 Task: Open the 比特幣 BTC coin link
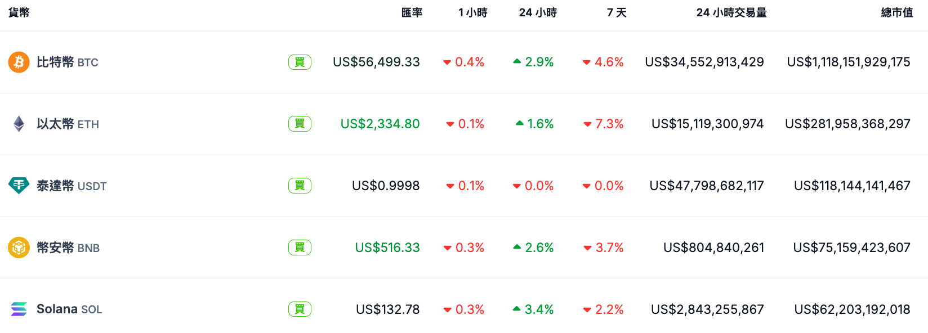pos(68,62)
